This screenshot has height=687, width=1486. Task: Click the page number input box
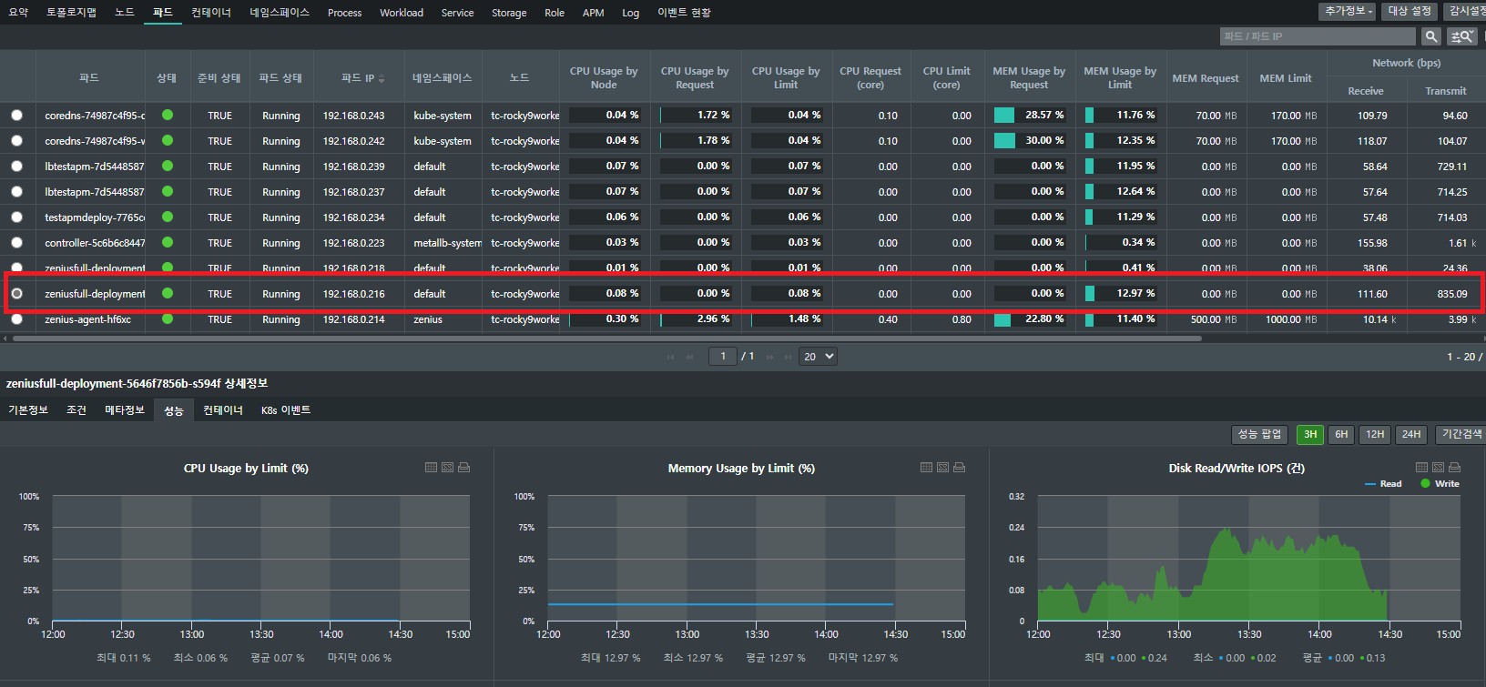723,357
